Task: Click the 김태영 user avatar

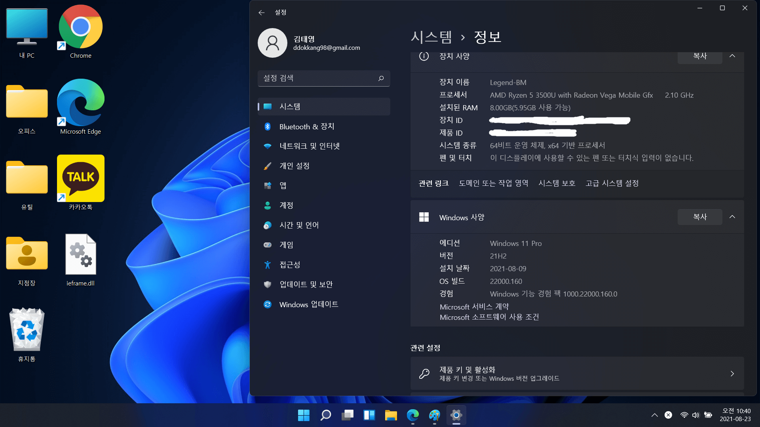Action: (x=272, y=43)
